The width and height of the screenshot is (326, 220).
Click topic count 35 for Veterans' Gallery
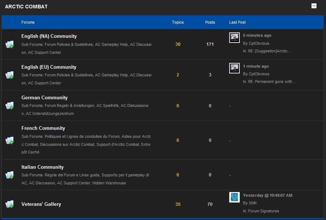[x=178, y=204]
